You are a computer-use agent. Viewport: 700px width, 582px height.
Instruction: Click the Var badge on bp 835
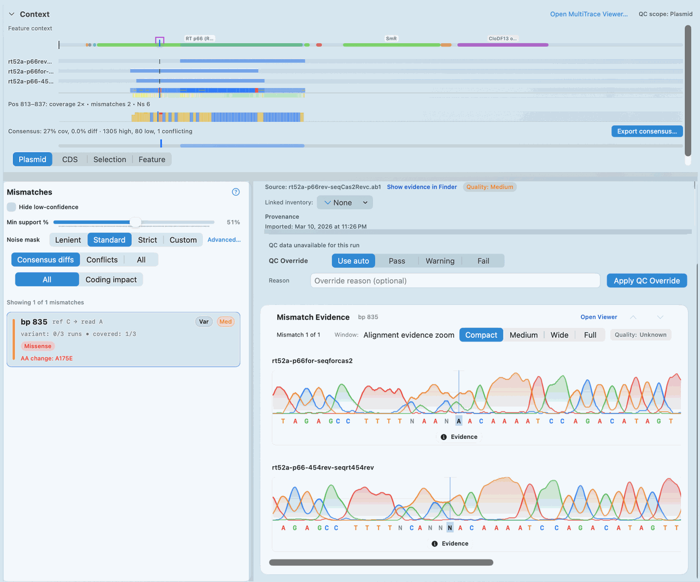(x=204, y=322)
